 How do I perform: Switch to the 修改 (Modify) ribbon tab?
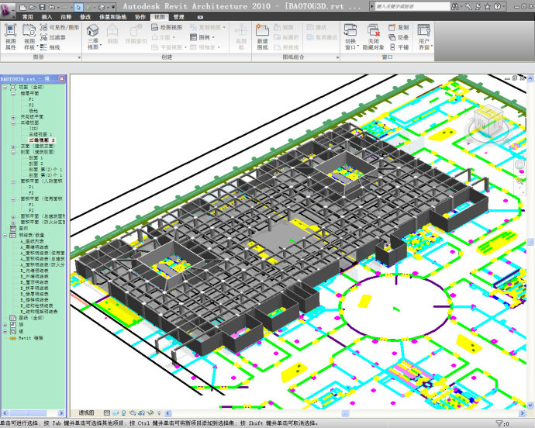click(x=85, y=17)
